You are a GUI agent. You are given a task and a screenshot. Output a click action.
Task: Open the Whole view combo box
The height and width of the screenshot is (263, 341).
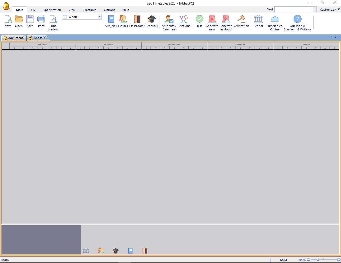point(82,17)
